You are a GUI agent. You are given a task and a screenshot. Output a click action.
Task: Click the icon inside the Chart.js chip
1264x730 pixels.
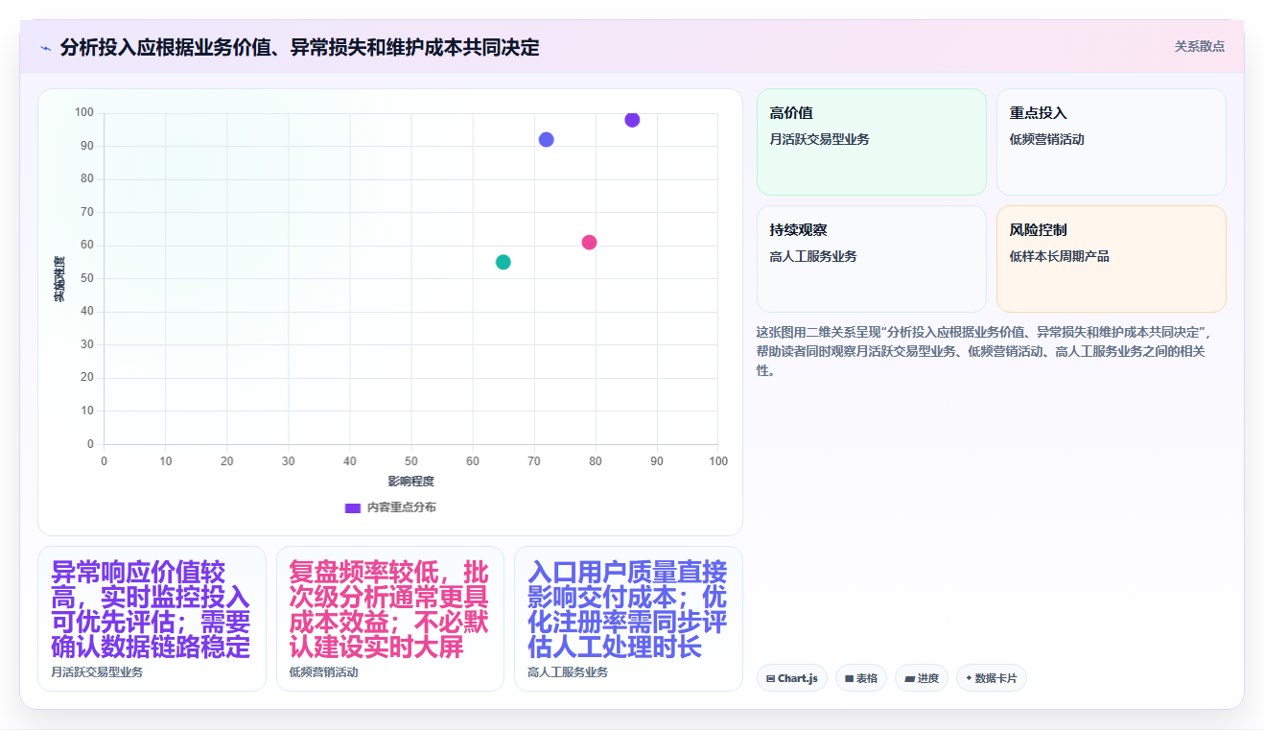click(770, 678)
